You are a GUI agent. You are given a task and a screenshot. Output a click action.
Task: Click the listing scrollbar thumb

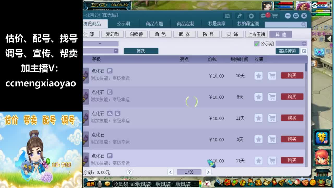pyautogui.click(x=306, y=67)
